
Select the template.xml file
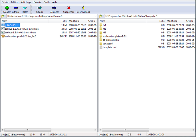click(110, 47)
